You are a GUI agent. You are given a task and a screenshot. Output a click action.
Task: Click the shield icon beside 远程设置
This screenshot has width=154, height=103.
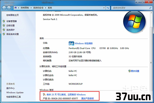[x=4, y=25]
